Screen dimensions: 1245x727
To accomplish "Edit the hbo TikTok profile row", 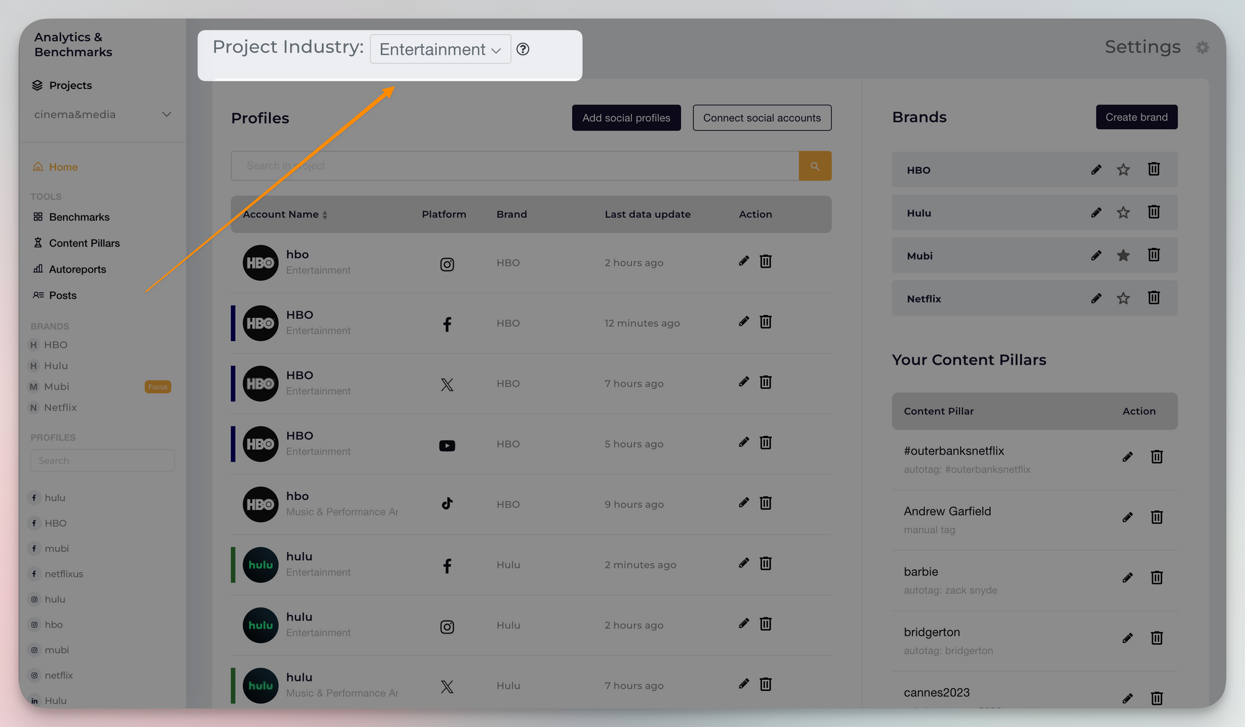I will 744,503.
